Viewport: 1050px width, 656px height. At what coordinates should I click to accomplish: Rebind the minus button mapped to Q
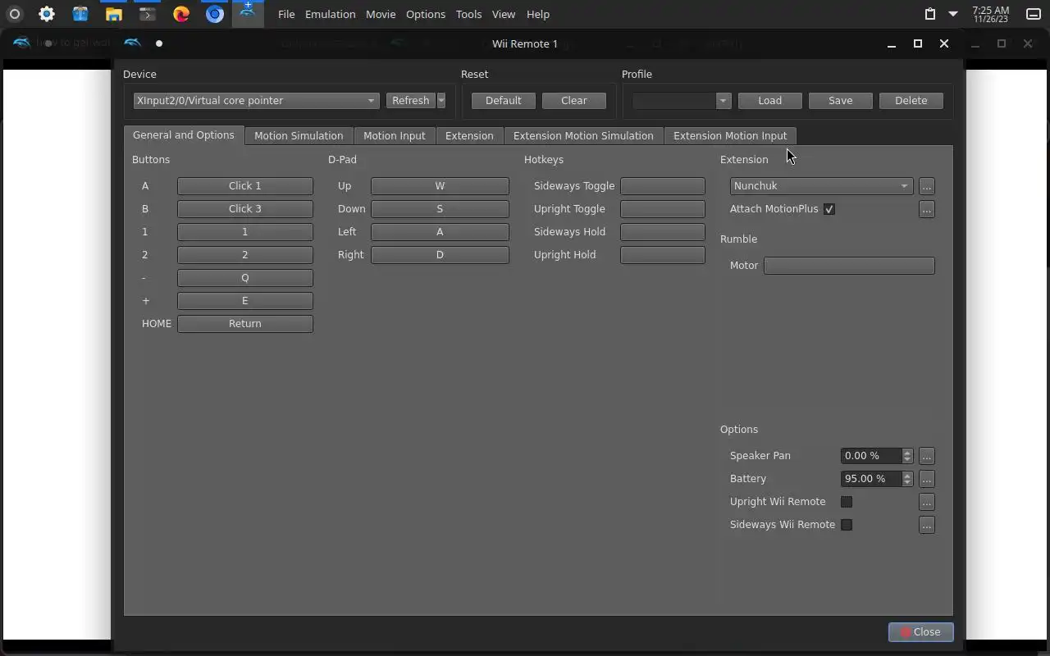245,278
